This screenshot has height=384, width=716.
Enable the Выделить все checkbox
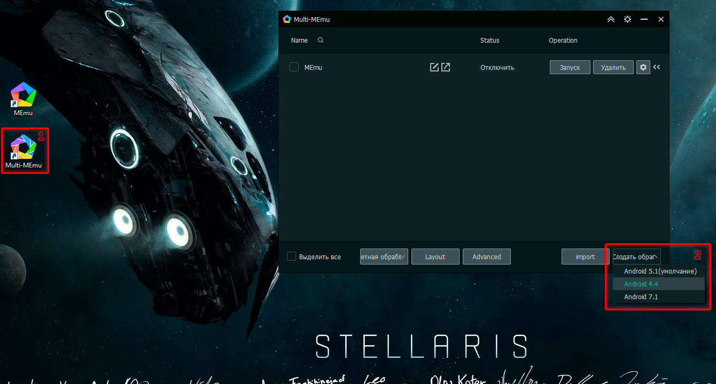click(x=292, y=257)
